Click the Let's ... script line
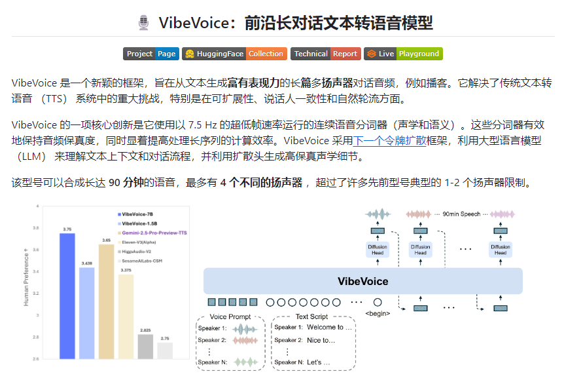 319,362
